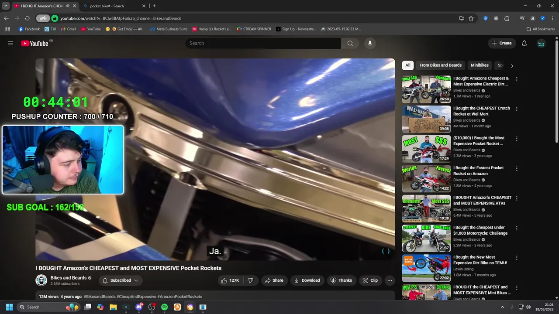This screenshot has height=314, width=559.
Task: Open OBS Studio from the taskbar
Action: tap(152, 307)
